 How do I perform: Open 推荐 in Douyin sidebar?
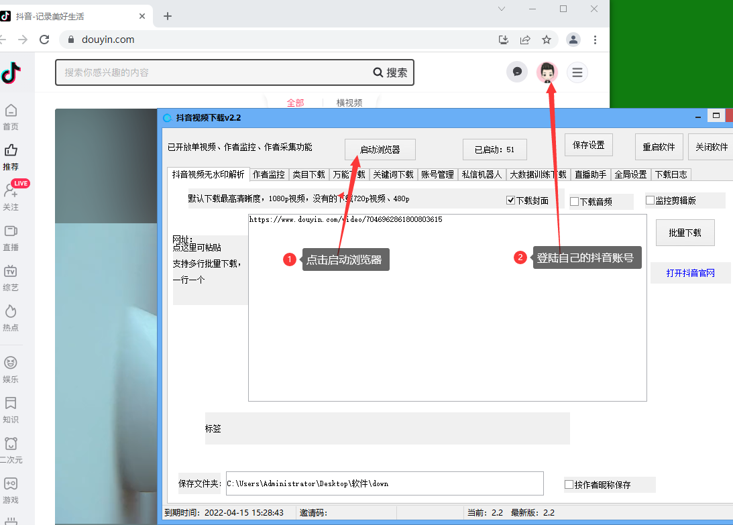(11, 158)
